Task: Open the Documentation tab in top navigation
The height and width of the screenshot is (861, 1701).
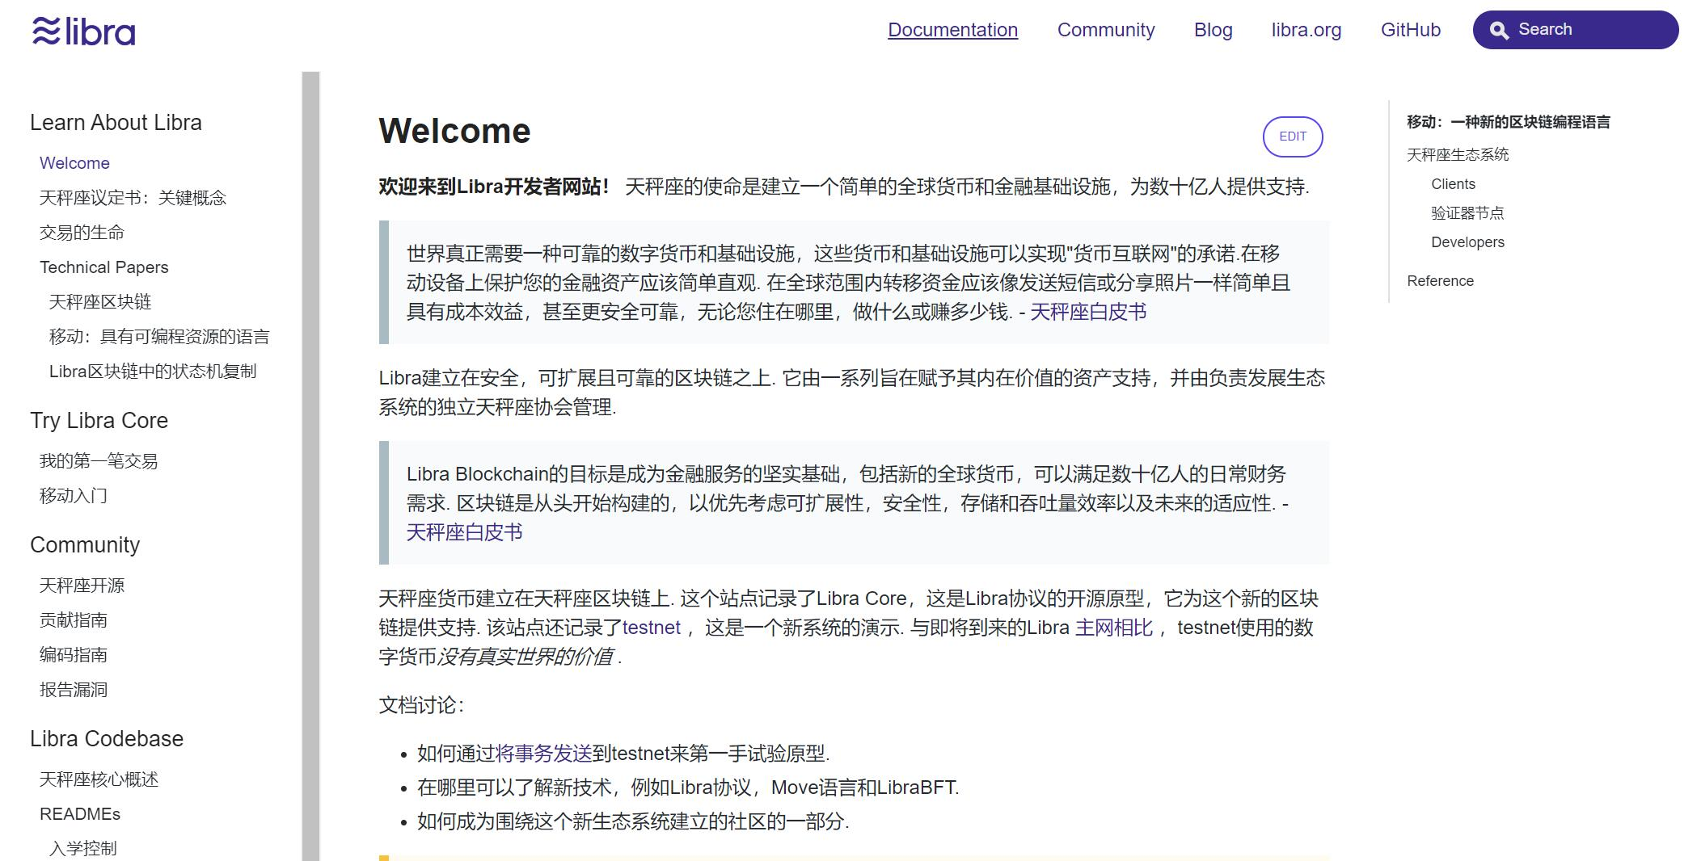Action: pyautogui.click(x=952, y=30)
